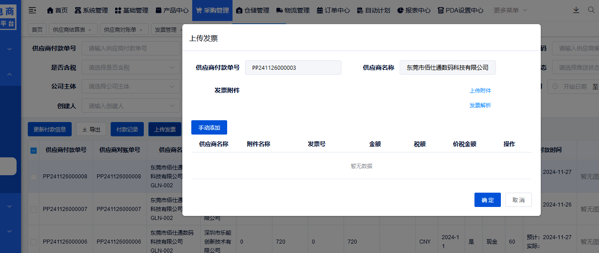The height and width of the screenshot is (253, 599).
Task: Check the row PP241126000007 checkbox
Action: click(x=34, y=209)
